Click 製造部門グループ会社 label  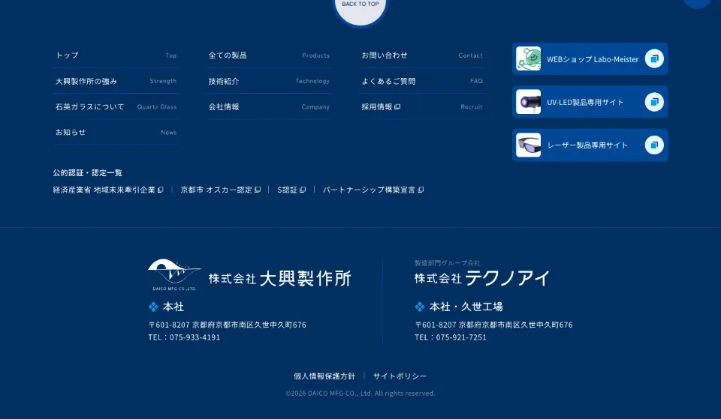click(x=448, y=263)
